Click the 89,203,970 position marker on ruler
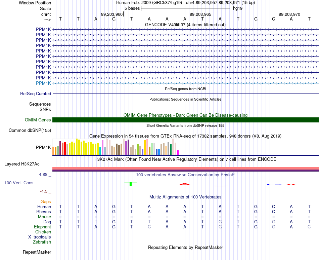This screenshot has height=260, width=319. [x=290, y=14]
